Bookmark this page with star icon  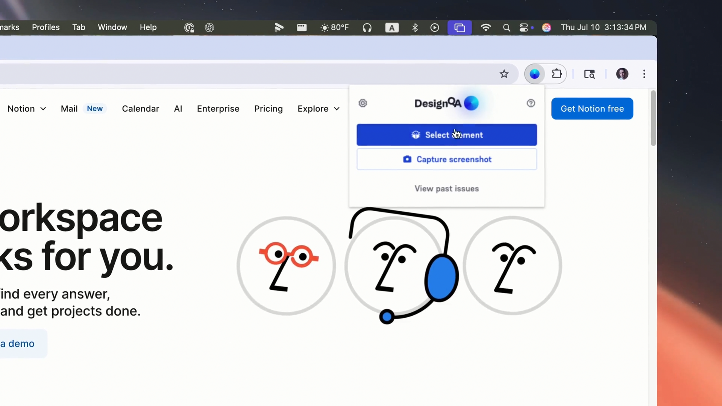pos(504,74)
